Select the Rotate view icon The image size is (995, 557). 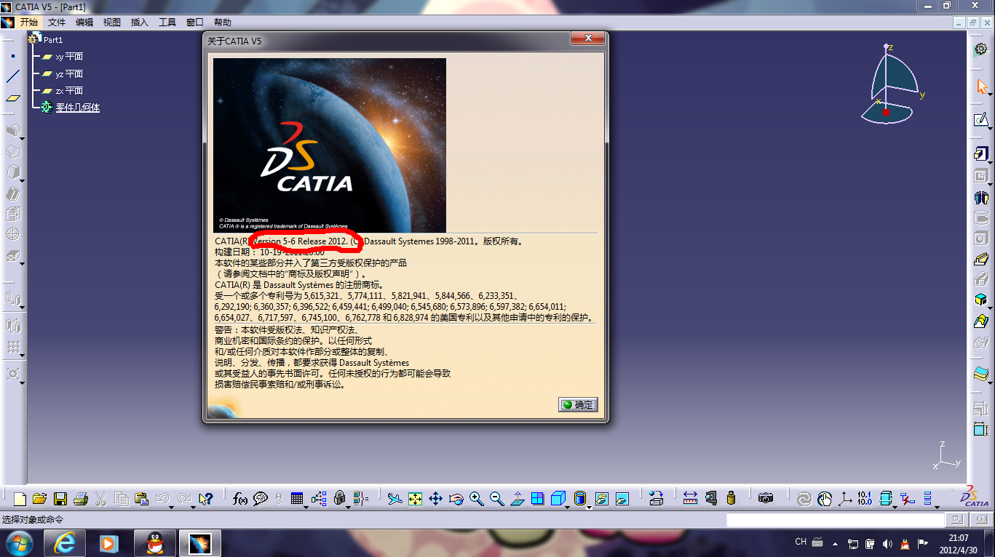point(456,499)
